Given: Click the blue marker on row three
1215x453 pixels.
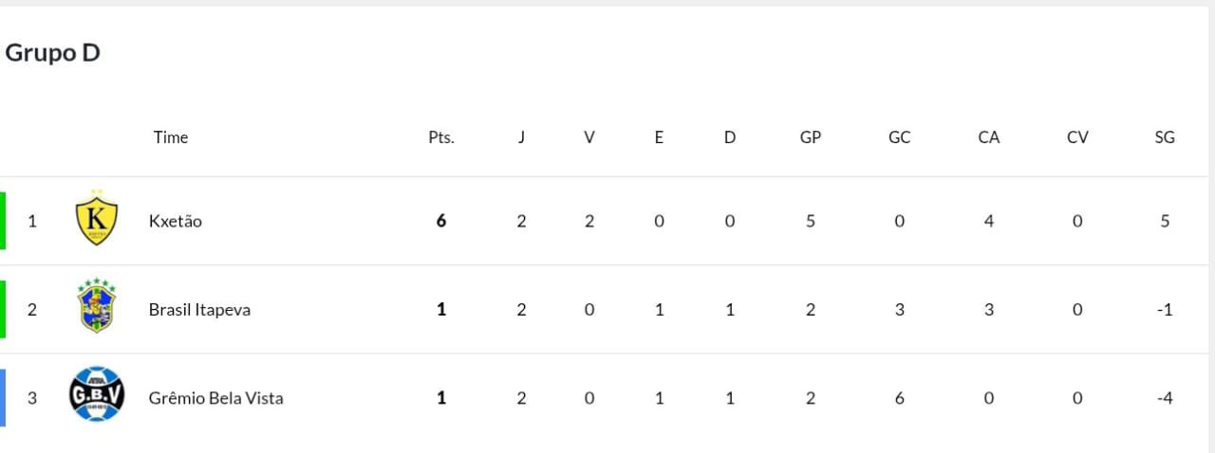Looking at the screenshot, I should point(3,397).
